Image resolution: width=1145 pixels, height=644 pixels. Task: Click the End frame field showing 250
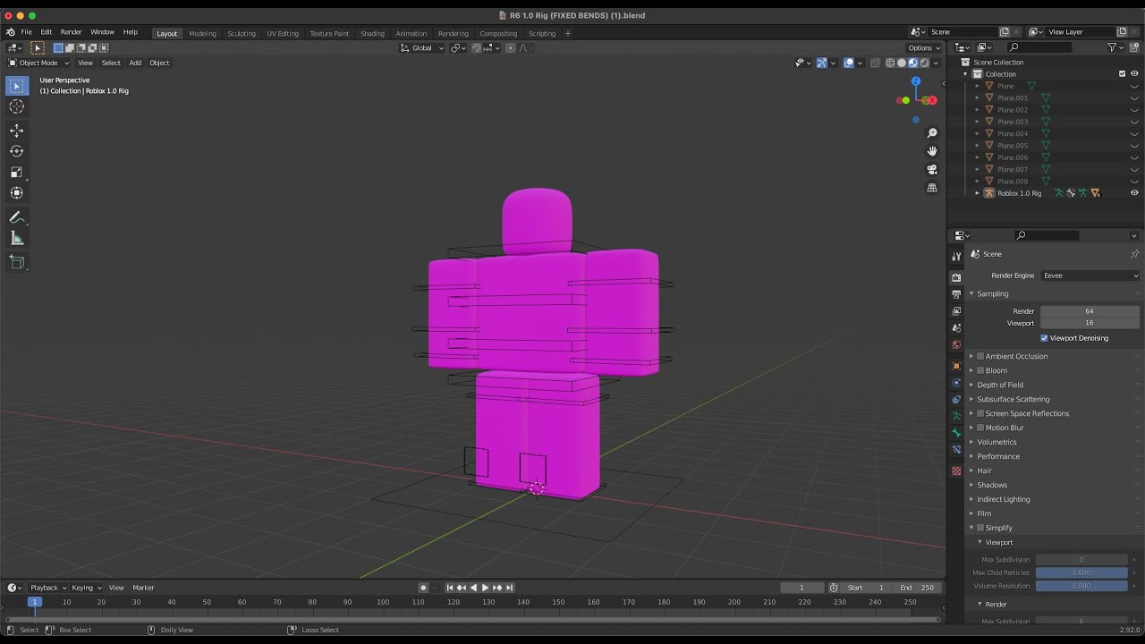[x=916, y=588]
